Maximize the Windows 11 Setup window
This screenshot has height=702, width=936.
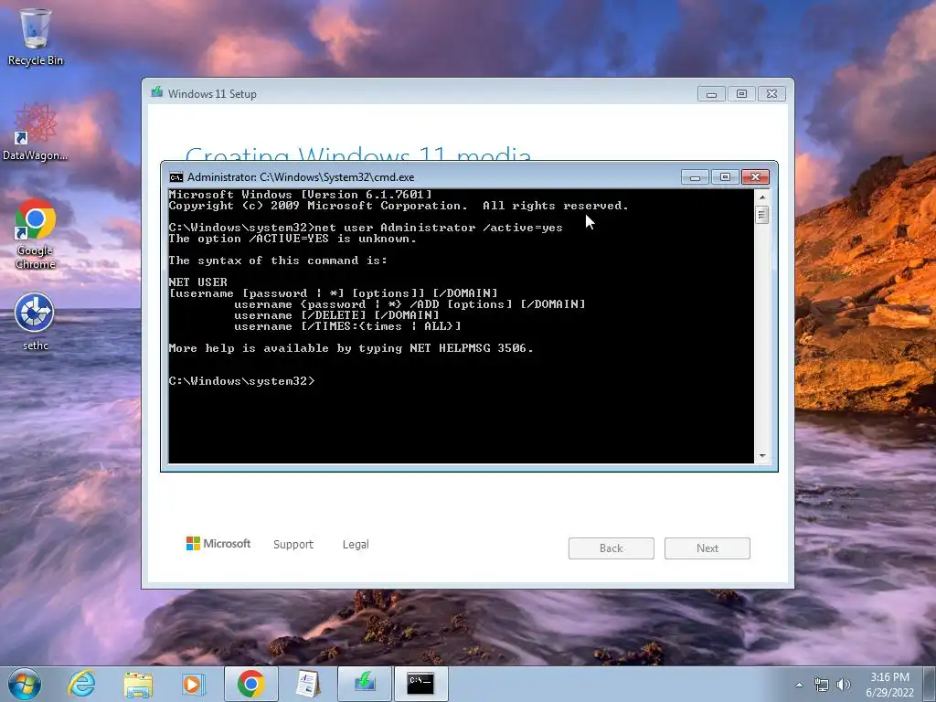741,94
